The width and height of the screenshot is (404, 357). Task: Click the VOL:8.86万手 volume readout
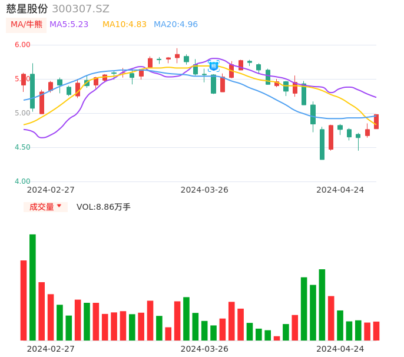pos(104,207)
